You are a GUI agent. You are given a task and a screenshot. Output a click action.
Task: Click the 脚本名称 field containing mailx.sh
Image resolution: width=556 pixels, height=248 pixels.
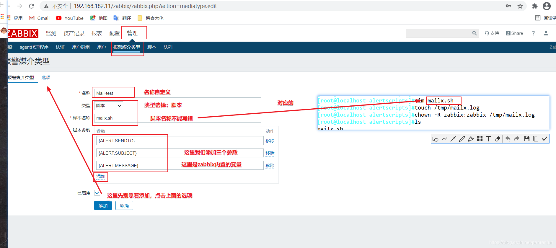coord(178,118)
